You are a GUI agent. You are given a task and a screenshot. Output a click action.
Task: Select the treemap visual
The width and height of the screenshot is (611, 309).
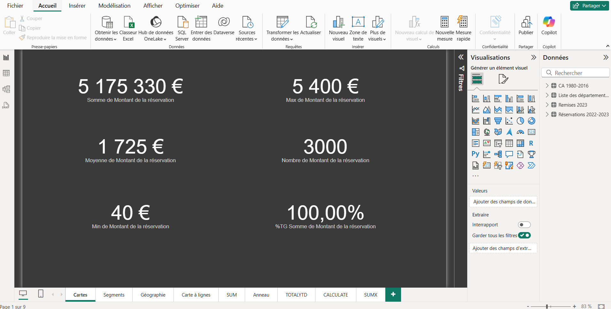coord(476,132)
